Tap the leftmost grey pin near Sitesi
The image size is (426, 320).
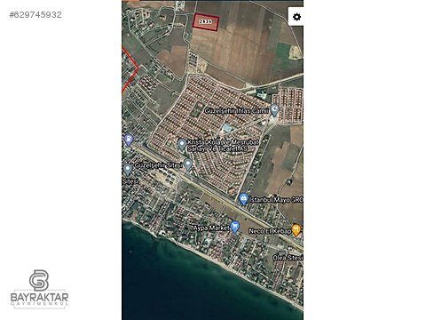(128, 170)
